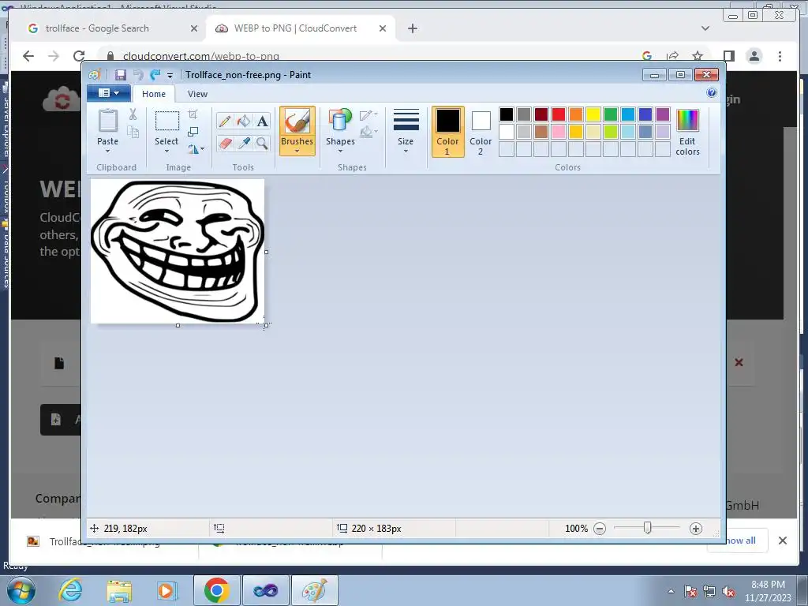Select the Pencil tool

pyautogui.click(x=225, y=121)
